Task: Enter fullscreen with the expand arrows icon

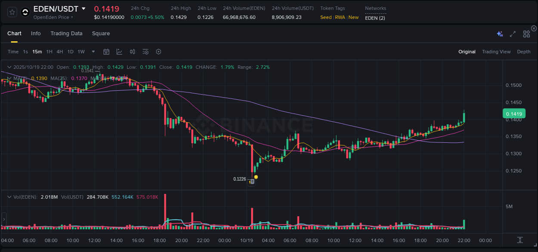Action: [x=513, y=34]
